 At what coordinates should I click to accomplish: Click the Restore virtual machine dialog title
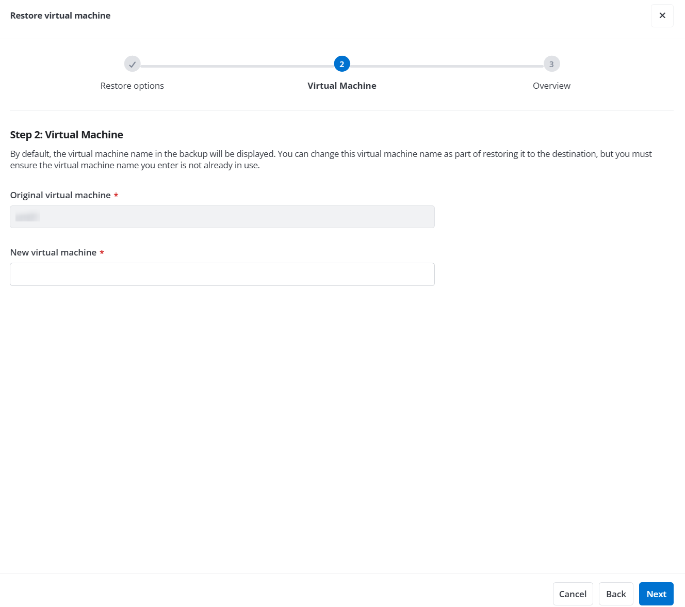coord(60,15)
